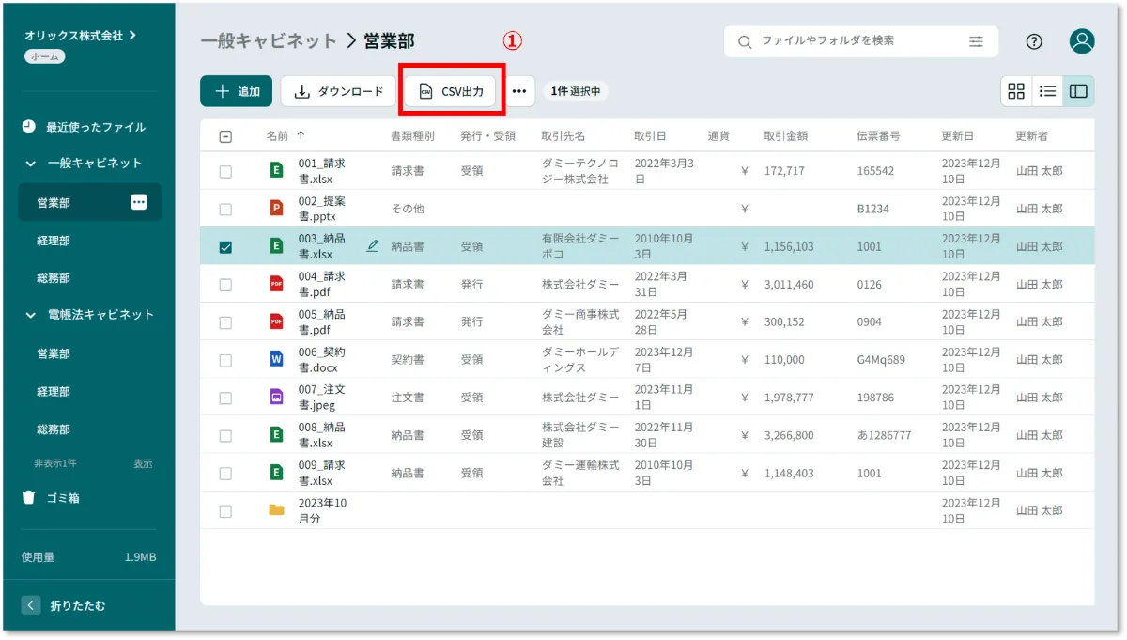Click the amount 172,717
1127x640 pixels.
[x=784, y=171]
